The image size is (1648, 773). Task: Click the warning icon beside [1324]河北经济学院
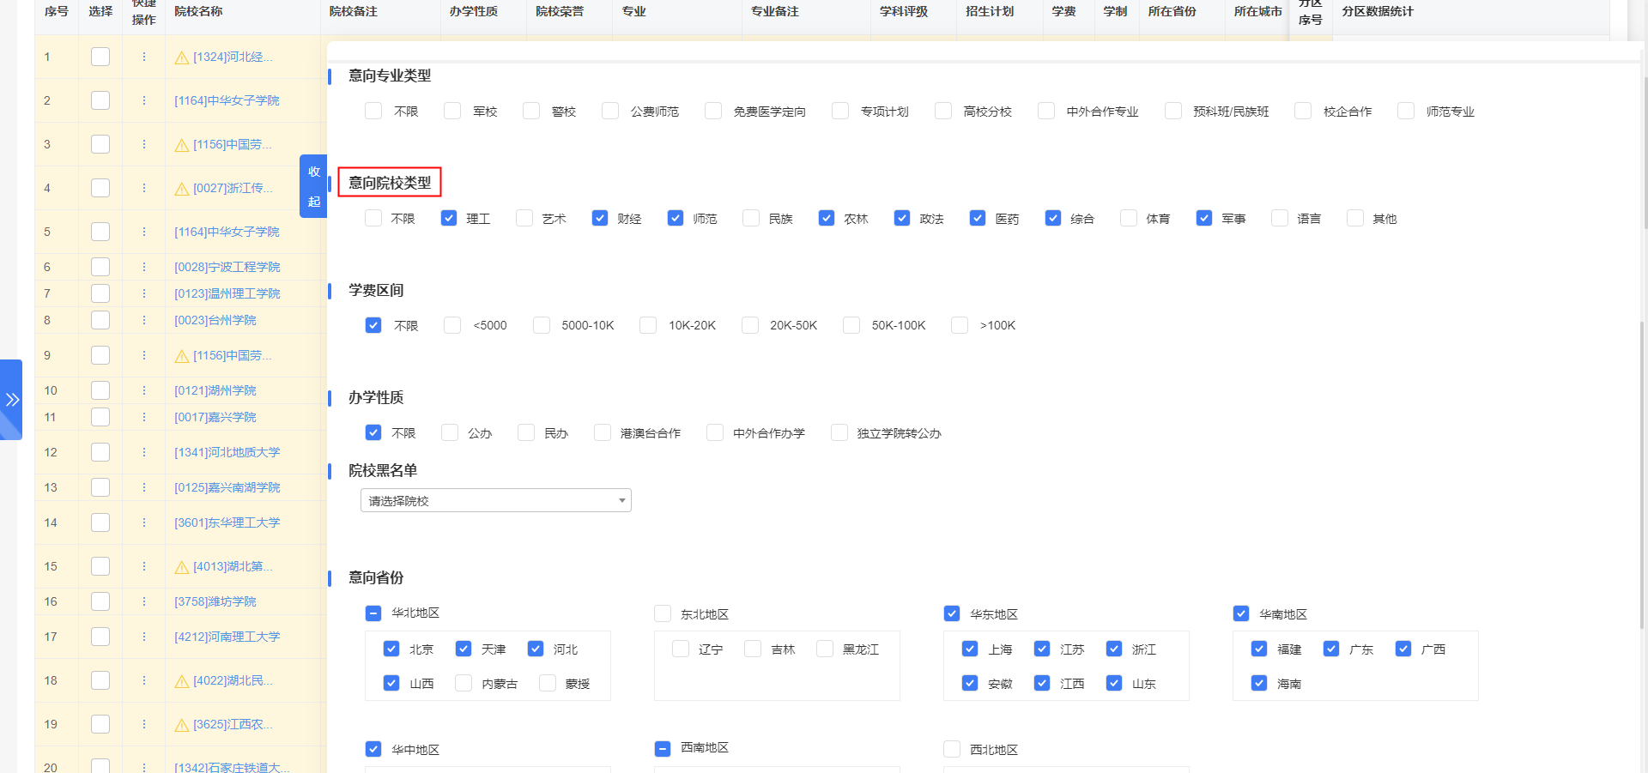181,57
